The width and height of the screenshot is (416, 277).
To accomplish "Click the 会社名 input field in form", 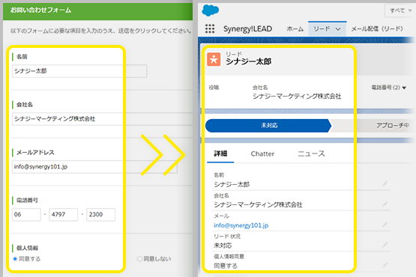I will 102,119.
